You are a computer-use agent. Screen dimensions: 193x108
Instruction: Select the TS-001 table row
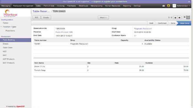click(111, 44)
